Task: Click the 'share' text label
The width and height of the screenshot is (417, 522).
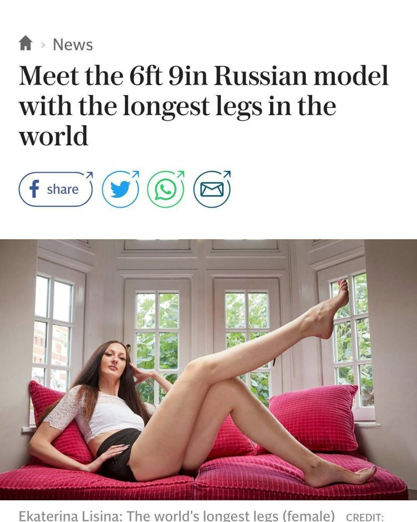Action: [62, 189]
